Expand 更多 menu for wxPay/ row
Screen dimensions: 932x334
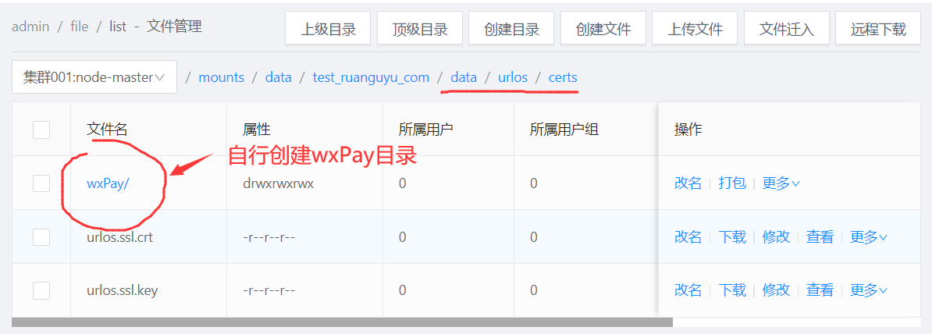tap(781, 183)
